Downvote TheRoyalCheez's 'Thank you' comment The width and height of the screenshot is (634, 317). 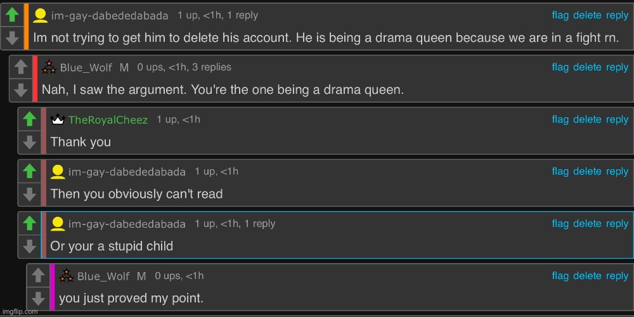29,142
